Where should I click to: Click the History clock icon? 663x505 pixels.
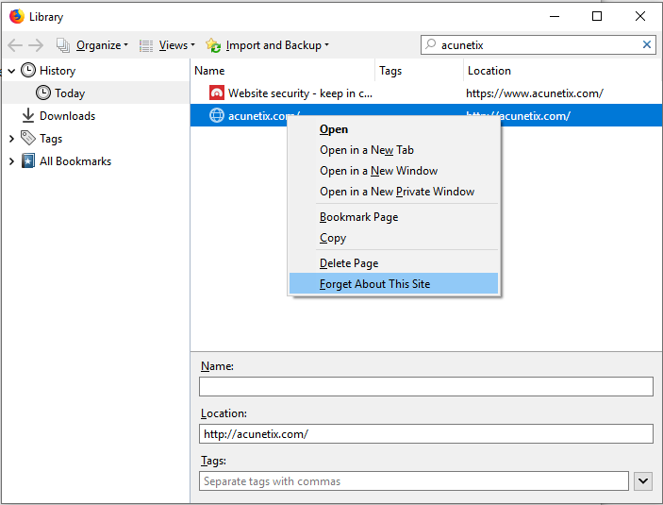pyautogui.click(x=28, y=70)
